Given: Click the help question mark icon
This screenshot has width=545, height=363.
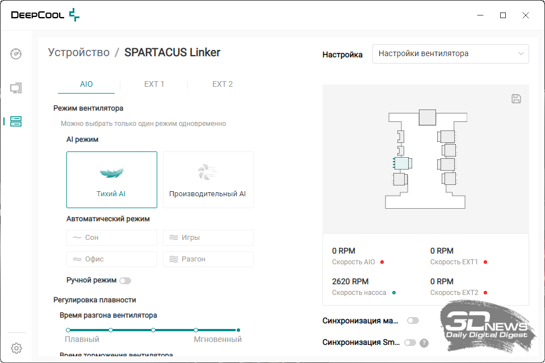Looking at the screenshot, I should coord(424,343).
